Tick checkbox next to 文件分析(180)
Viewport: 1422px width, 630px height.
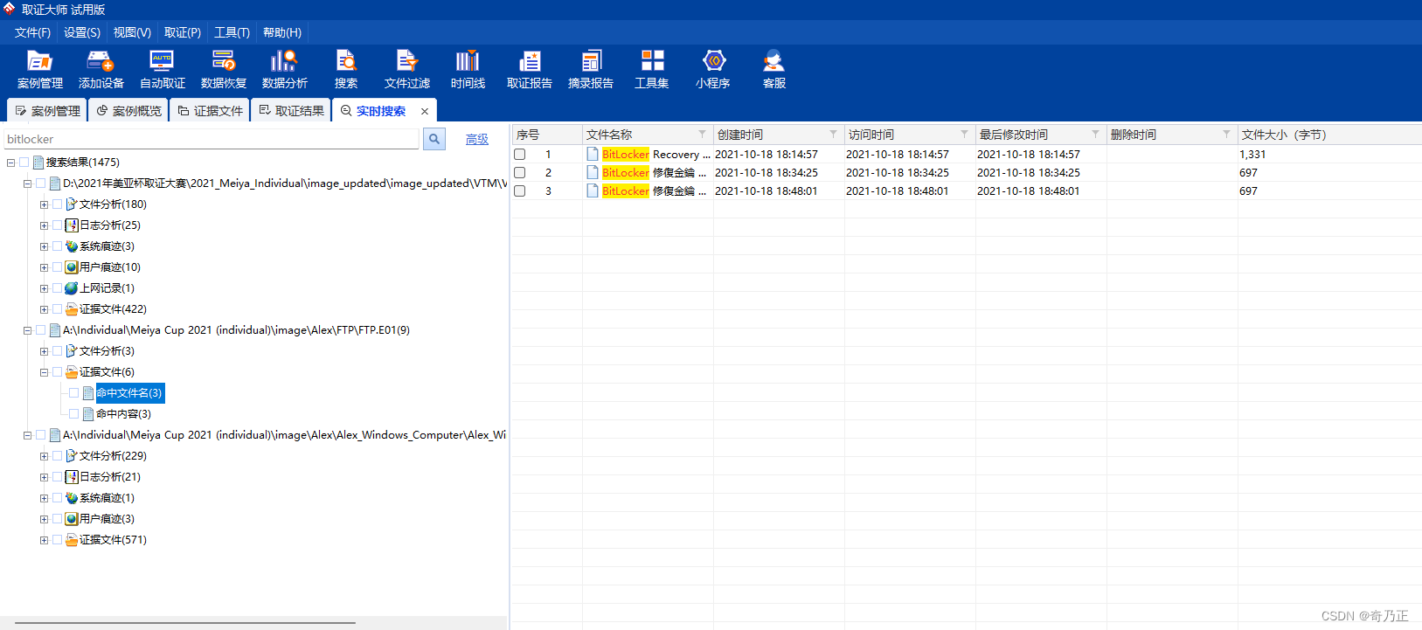[58, 204]
